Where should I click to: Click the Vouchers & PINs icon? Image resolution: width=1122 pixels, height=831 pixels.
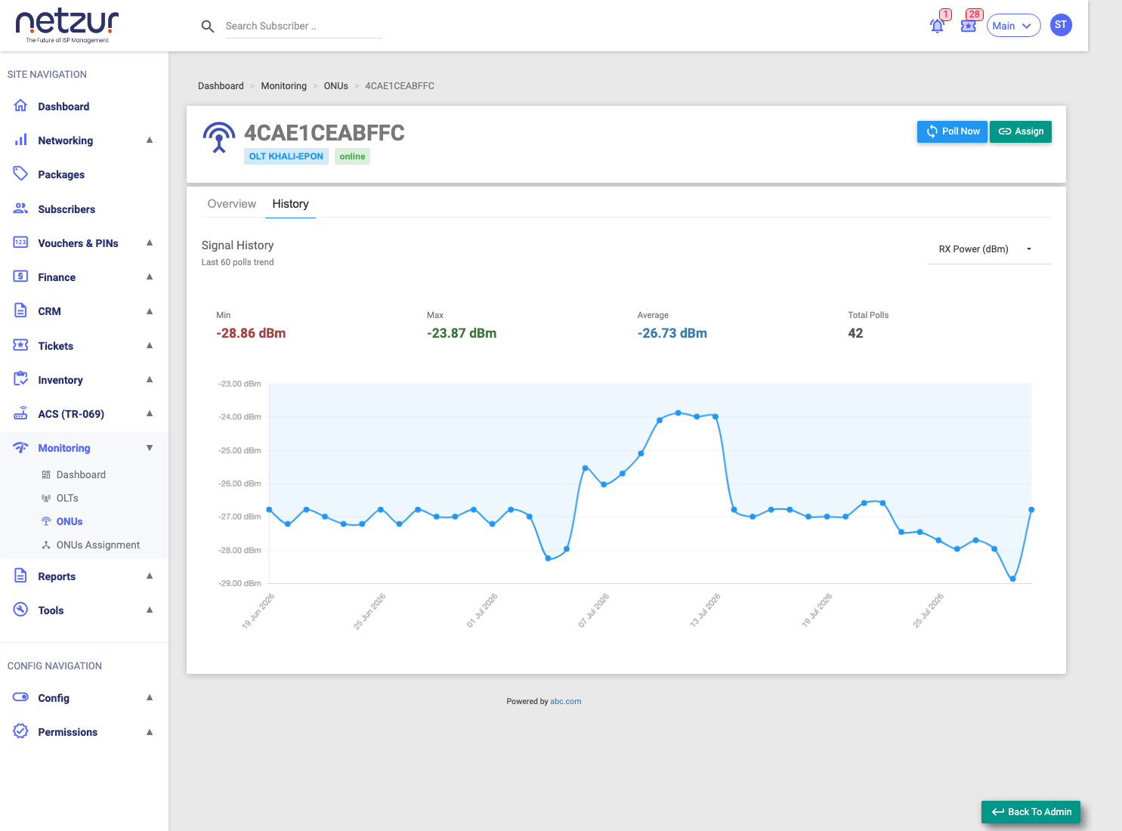coord(21,243)
